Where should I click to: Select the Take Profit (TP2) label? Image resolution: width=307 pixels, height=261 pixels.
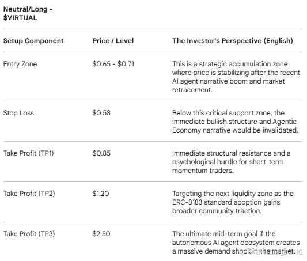[x=29, y=194]
